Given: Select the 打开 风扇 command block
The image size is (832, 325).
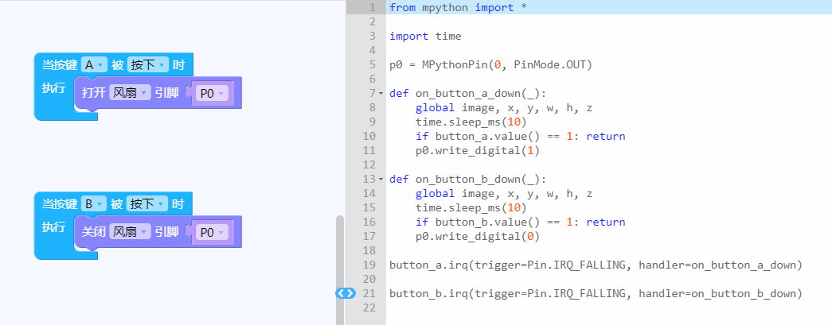Looking at the screenshot, I should (x=94, y=94).
